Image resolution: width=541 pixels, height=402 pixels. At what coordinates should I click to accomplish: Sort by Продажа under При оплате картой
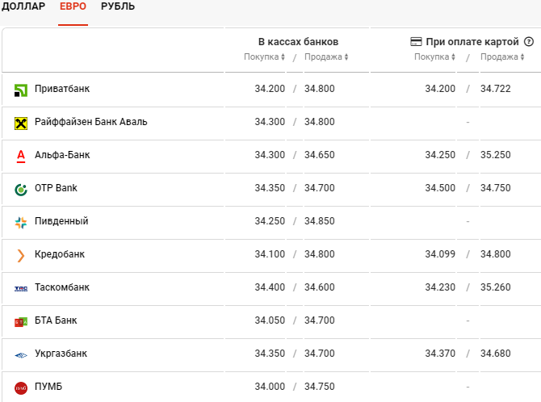tap(502, 57)
